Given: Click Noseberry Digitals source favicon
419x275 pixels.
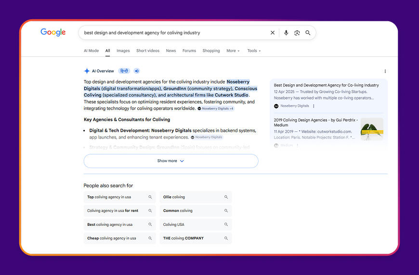Looking at the screenshot, I should tap(276, 106).
